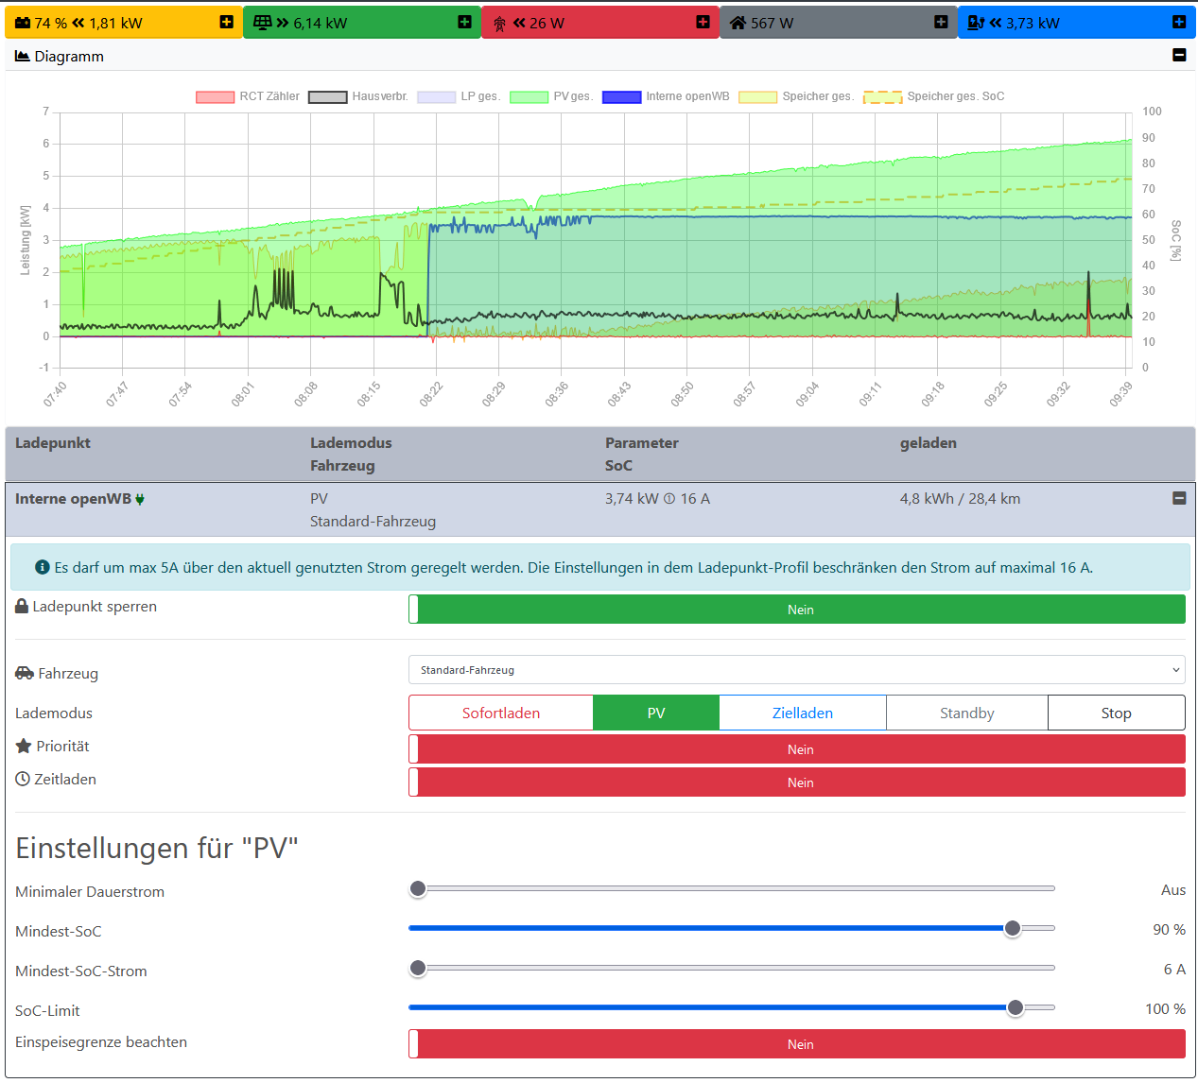Click the 90 % Mindest-SoC value

coord(1169,929)
